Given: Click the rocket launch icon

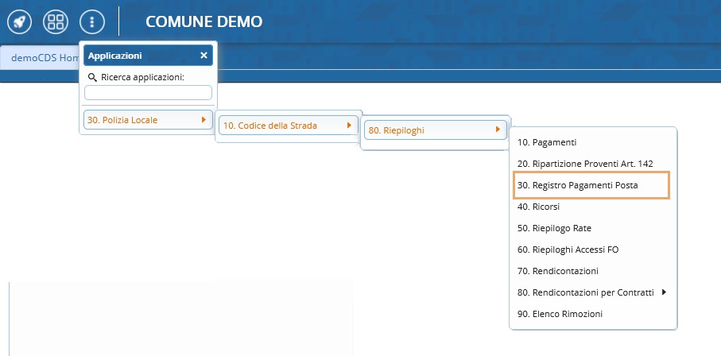Looking at the screenshot, I should (x=19, y=21).
